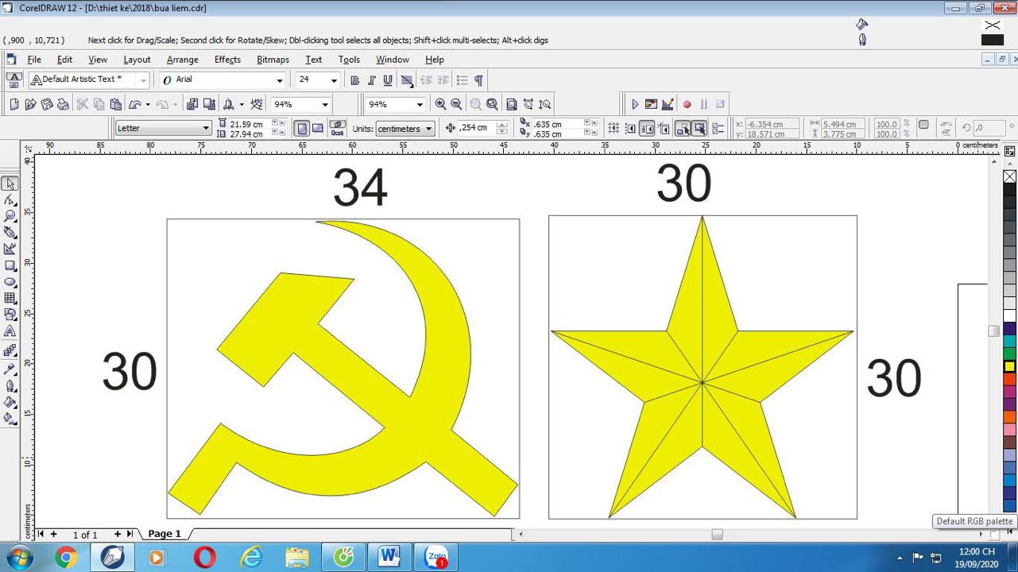The width and height of the screenshot is (1018, 572).
Task: Toggle non-printing characters pilcrow button
Action: click(478, 80)
